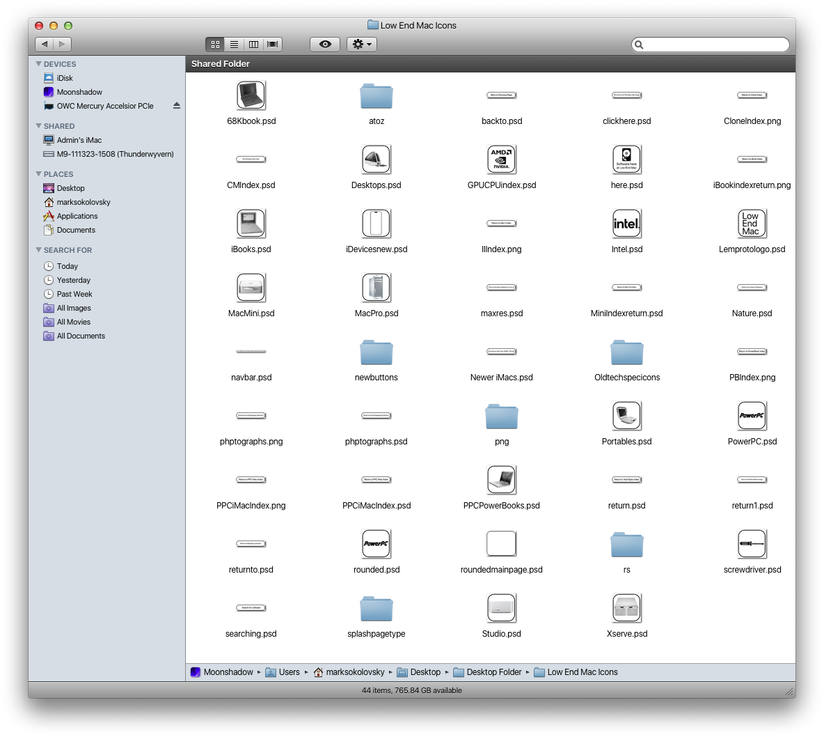Eject the OWC Mercury Accelsior PCIe drive
The image size is (824, 737).
coord(176,106)
